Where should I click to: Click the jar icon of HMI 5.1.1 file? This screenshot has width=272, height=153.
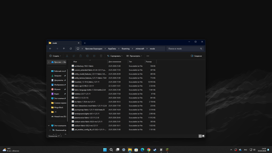73,98
